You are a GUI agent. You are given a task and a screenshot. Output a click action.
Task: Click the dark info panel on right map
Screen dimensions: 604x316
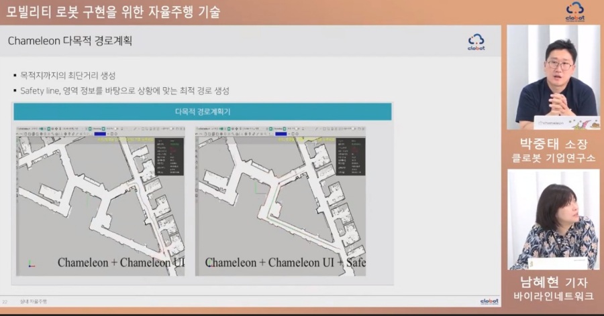coord(350,157)
